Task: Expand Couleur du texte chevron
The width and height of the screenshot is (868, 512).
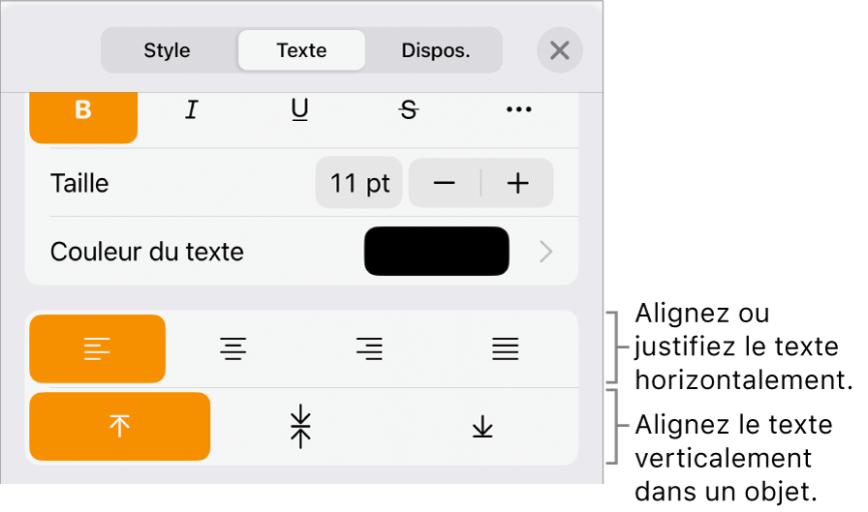Action: [x=545, y=252]
